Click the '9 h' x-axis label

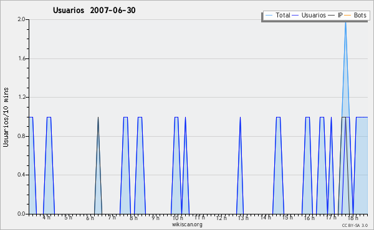(x=155, y=218)
